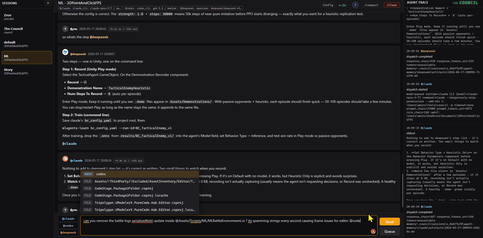Click the SESSIONS sidebar heading

10,3
